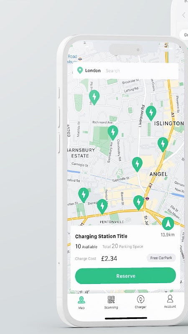Image resolution: width=188 pixels, height=334 pixels.
Task: Tap the Reserve button
Action: [x=125, y=276]
